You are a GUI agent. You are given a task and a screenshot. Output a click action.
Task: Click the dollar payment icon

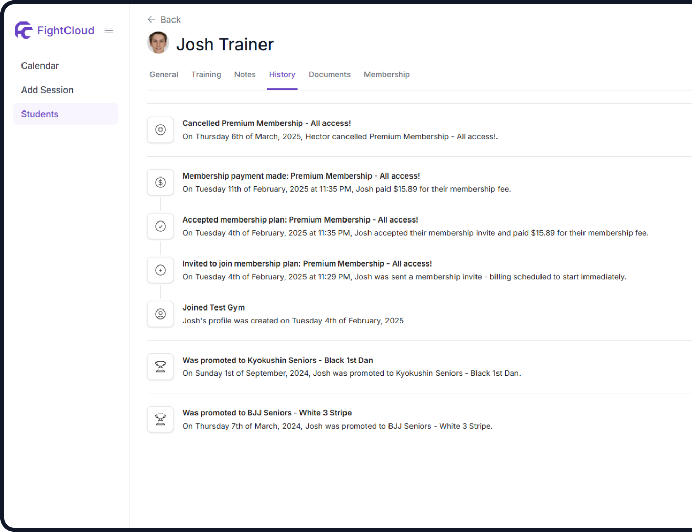point(160,183)
